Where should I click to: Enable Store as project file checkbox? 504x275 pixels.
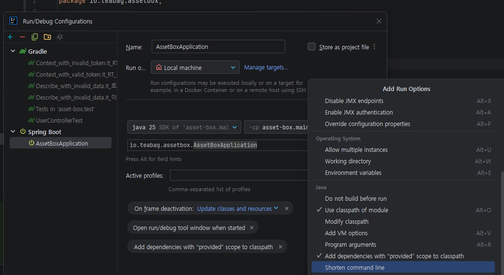[312, 46]
